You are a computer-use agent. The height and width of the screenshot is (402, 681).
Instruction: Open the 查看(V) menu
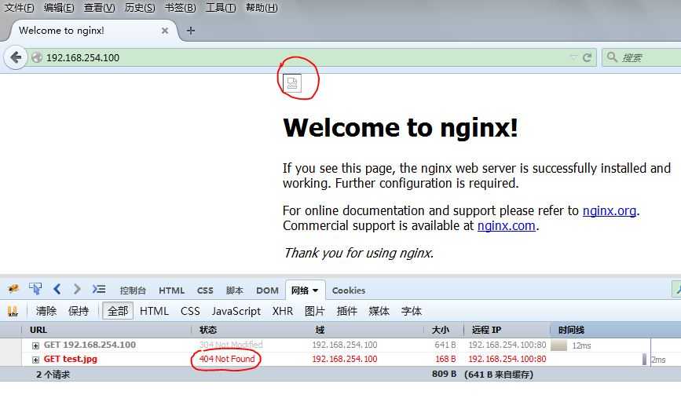[100, 7]
